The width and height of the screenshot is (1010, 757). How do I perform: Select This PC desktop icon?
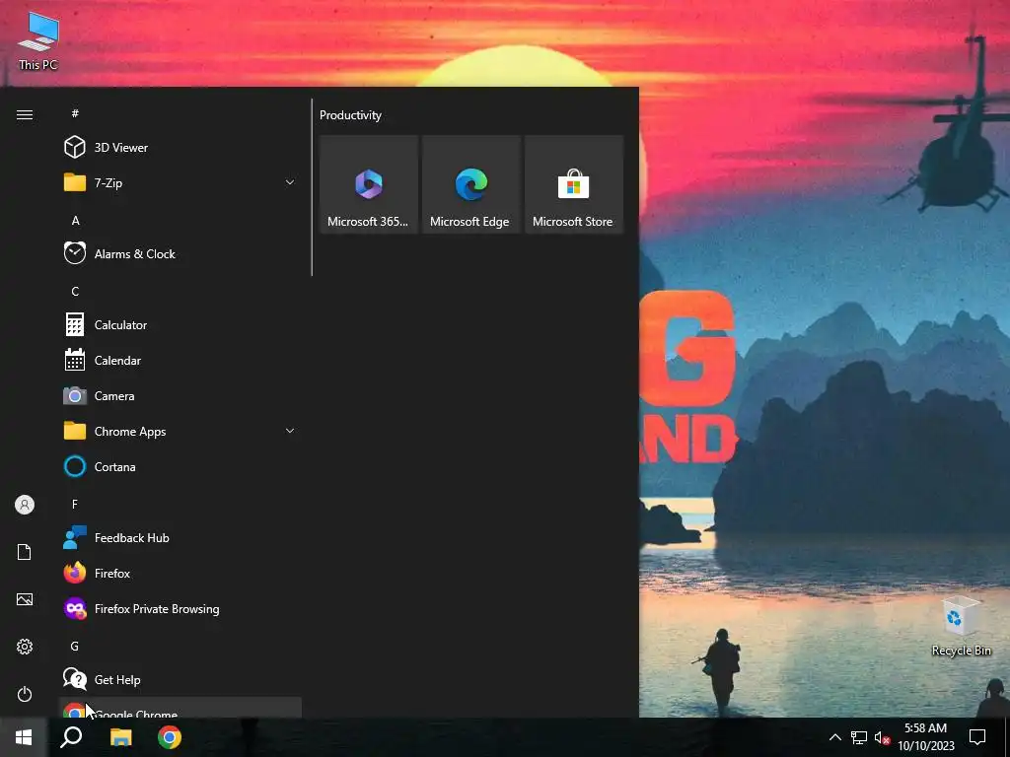[38, 41]
